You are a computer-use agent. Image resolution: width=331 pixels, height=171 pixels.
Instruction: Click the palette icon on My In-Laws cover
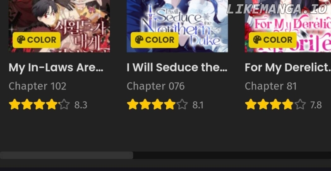21,40
